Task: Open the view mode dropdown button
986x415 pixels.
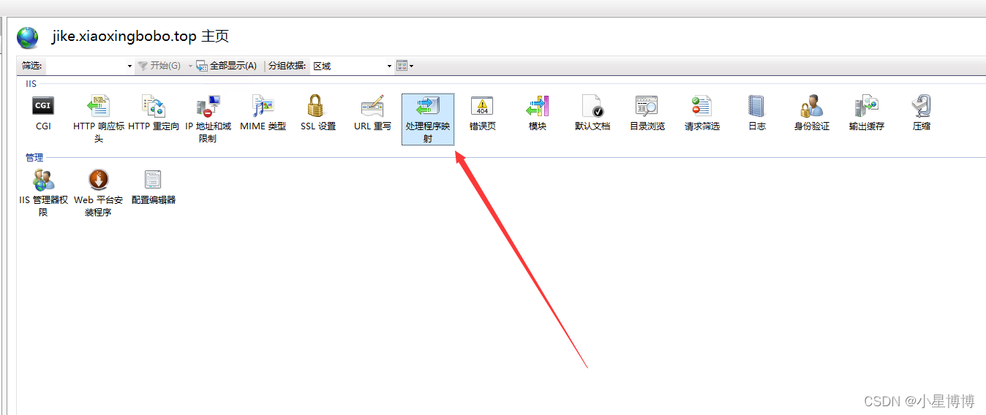Action: [x=405, y=66]
